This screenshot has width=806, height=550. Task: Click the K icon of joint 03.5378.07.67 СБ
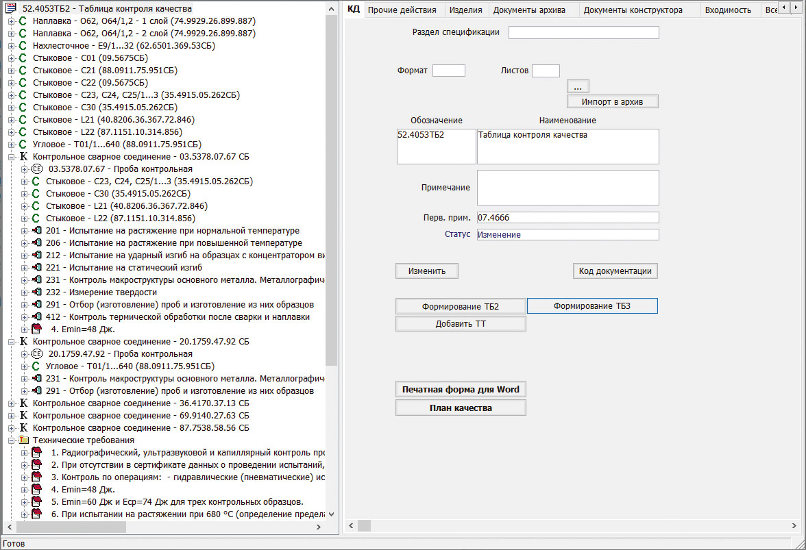point(24,157)
